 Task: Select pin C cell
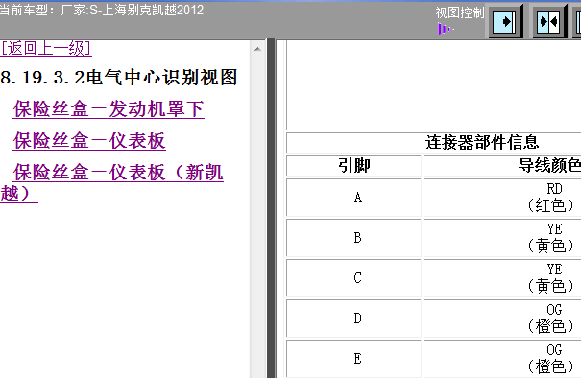353,278
